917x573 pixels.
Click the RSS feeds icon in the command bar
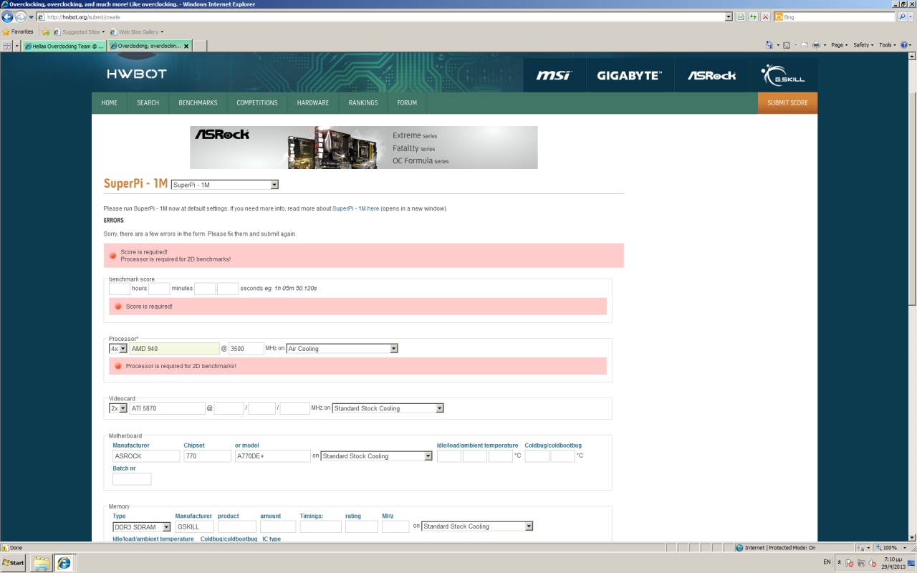(787, 45)
